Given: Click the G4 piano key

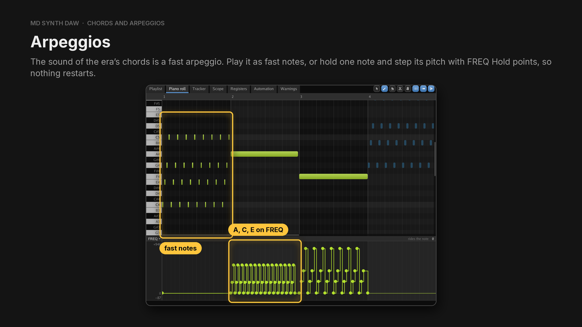Looking at the screenshot, I should click(x=154, y=165).
